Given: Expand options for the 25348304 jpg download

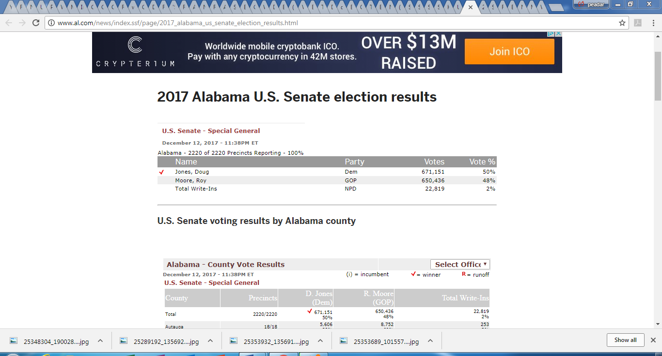Looking at the screenshot, I should [100, 341].
